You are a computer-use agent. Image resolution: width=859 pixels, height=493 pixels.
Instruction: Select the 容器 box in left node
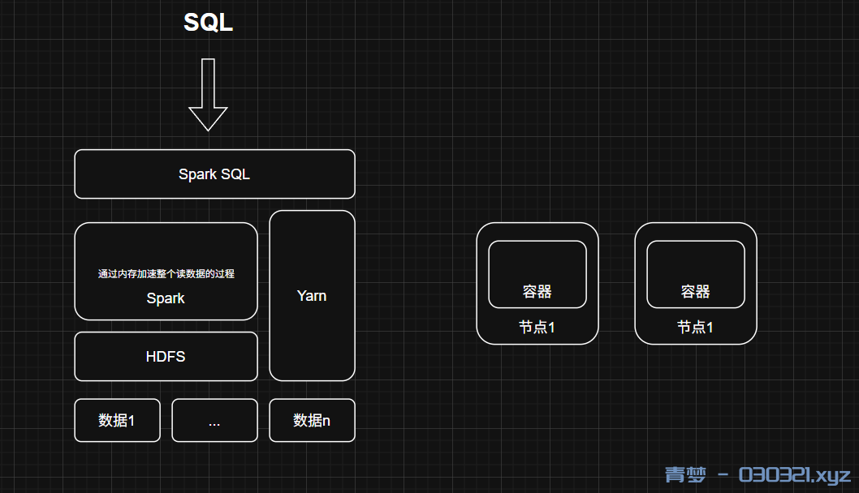click(537, 276)
